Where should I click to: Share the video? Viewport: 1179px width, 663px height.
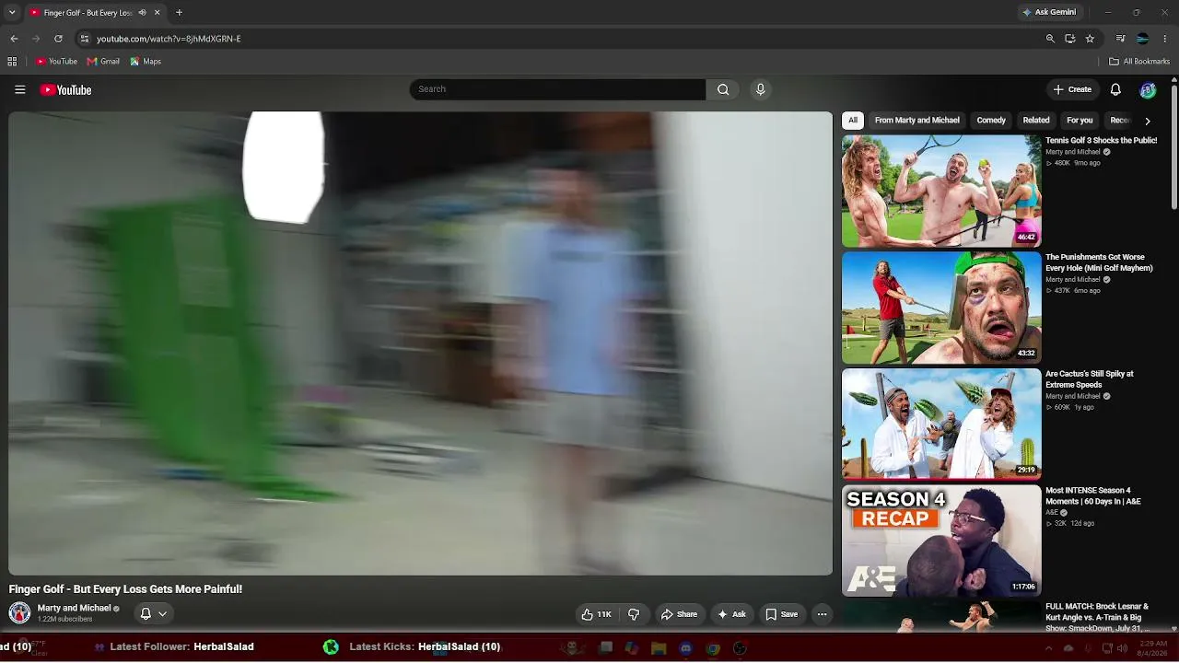[679, 614]
